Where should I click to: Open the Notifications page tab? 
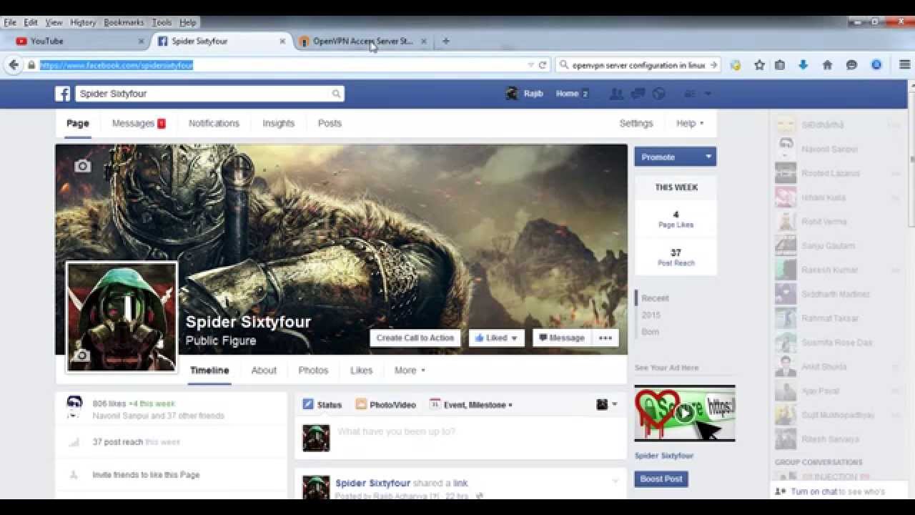click(214, 124)
